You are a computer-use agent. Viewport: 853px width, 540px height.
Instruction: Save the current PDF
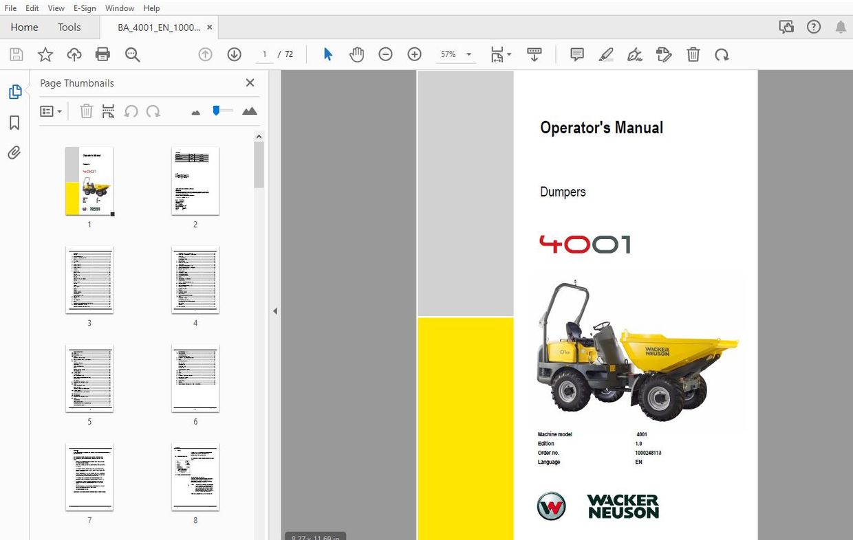point(16,54)
